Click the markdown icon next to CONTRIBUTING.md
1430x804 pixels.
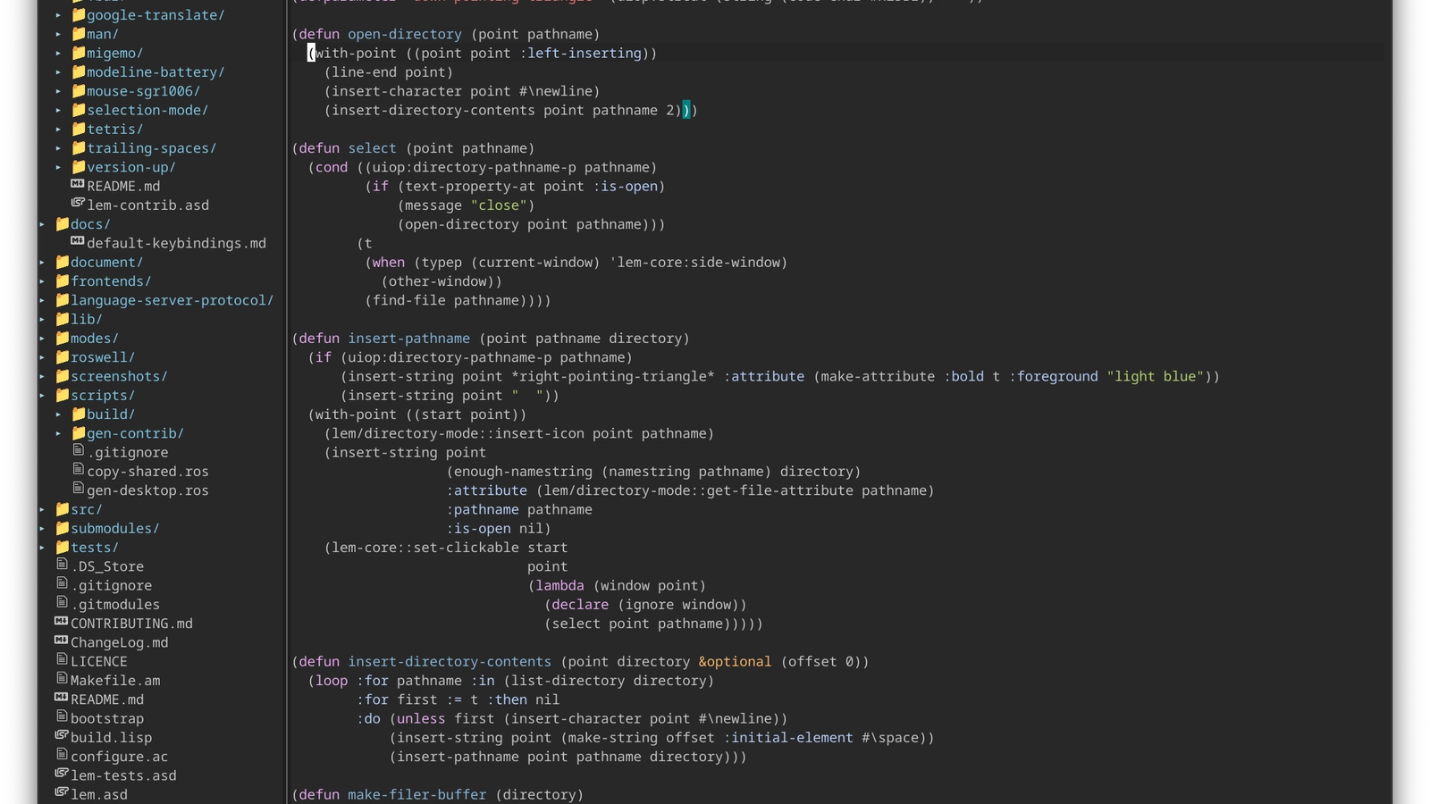[x=61, y=623]
